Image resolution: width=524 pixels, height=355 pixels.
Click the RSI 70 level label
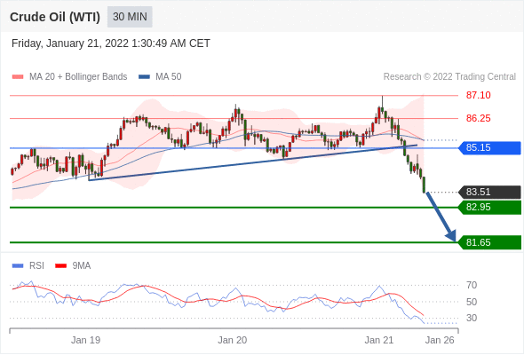pyautogui.click(x=472, y=285)
